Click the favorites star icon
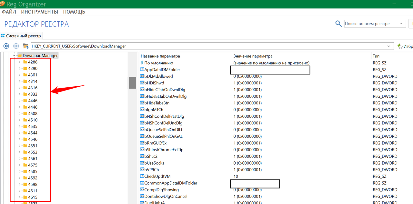The image size is (413, 204). pyautogui.click(x=400, y=46)
